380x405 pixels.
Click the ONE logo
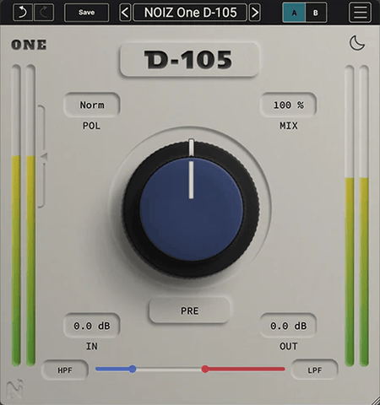pos(29,45)
